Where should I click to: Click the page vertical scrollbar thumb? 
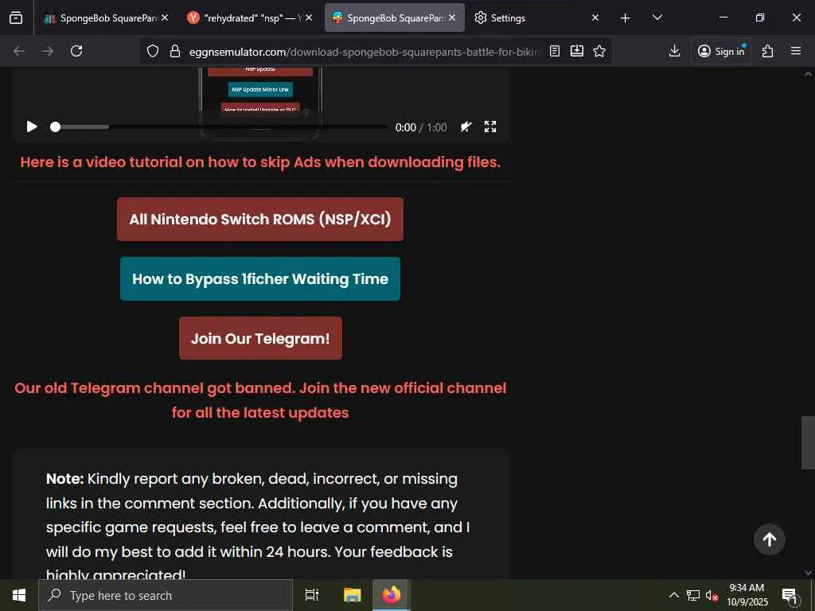(808, 442)
